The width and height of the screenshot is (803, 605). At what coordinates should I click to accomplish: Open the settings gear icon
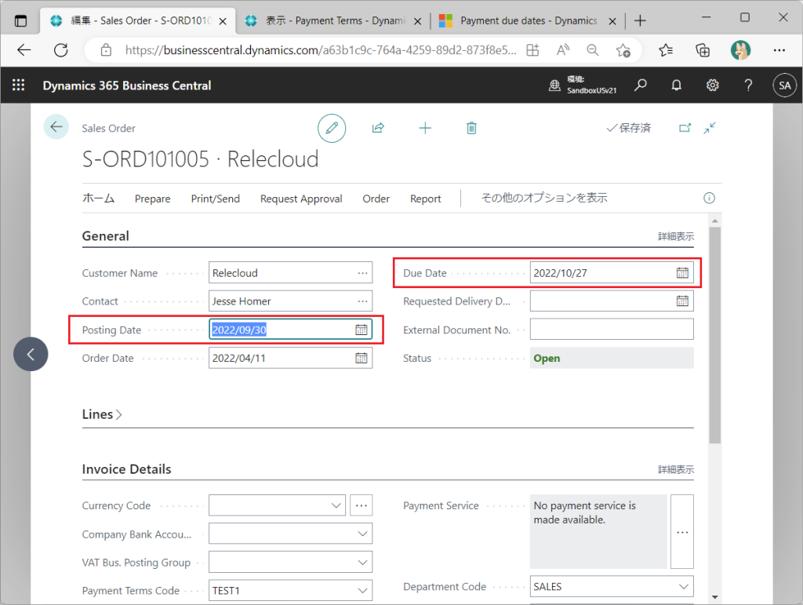(x=712, y=86)
